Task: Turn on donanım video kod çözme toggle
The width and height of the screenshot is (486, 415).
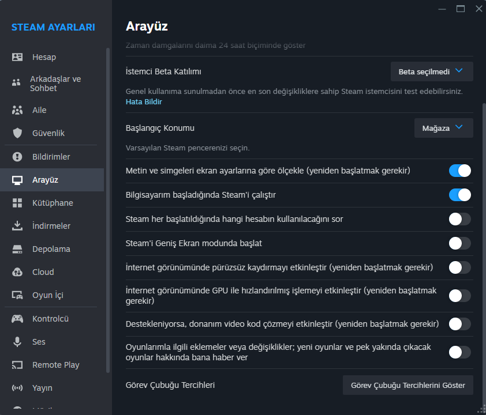Action: coord(460,324)
